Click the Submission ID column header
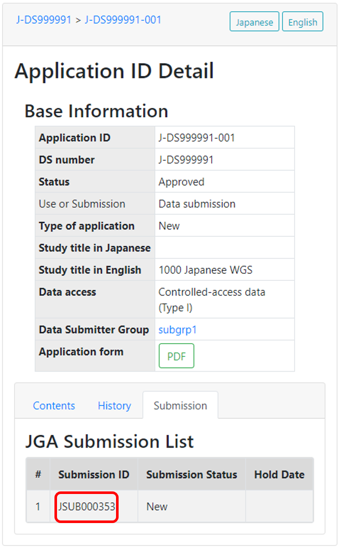This screenshot has height=548, width=341. pos(94,475)
